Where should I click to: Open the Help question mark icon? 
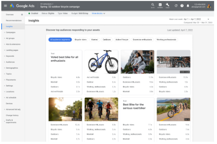pos(182,6)
